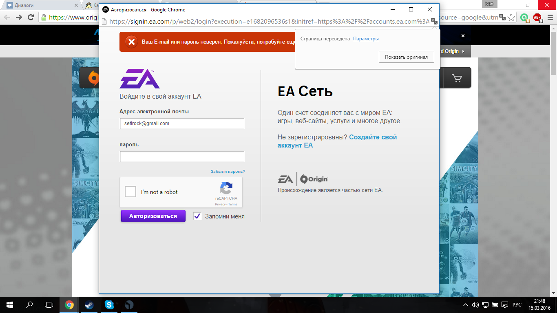This screenshot has width=557, height=313.
Task: Click the translate icon in the background Chrome address bar
Action: click(x=503, y=18)
